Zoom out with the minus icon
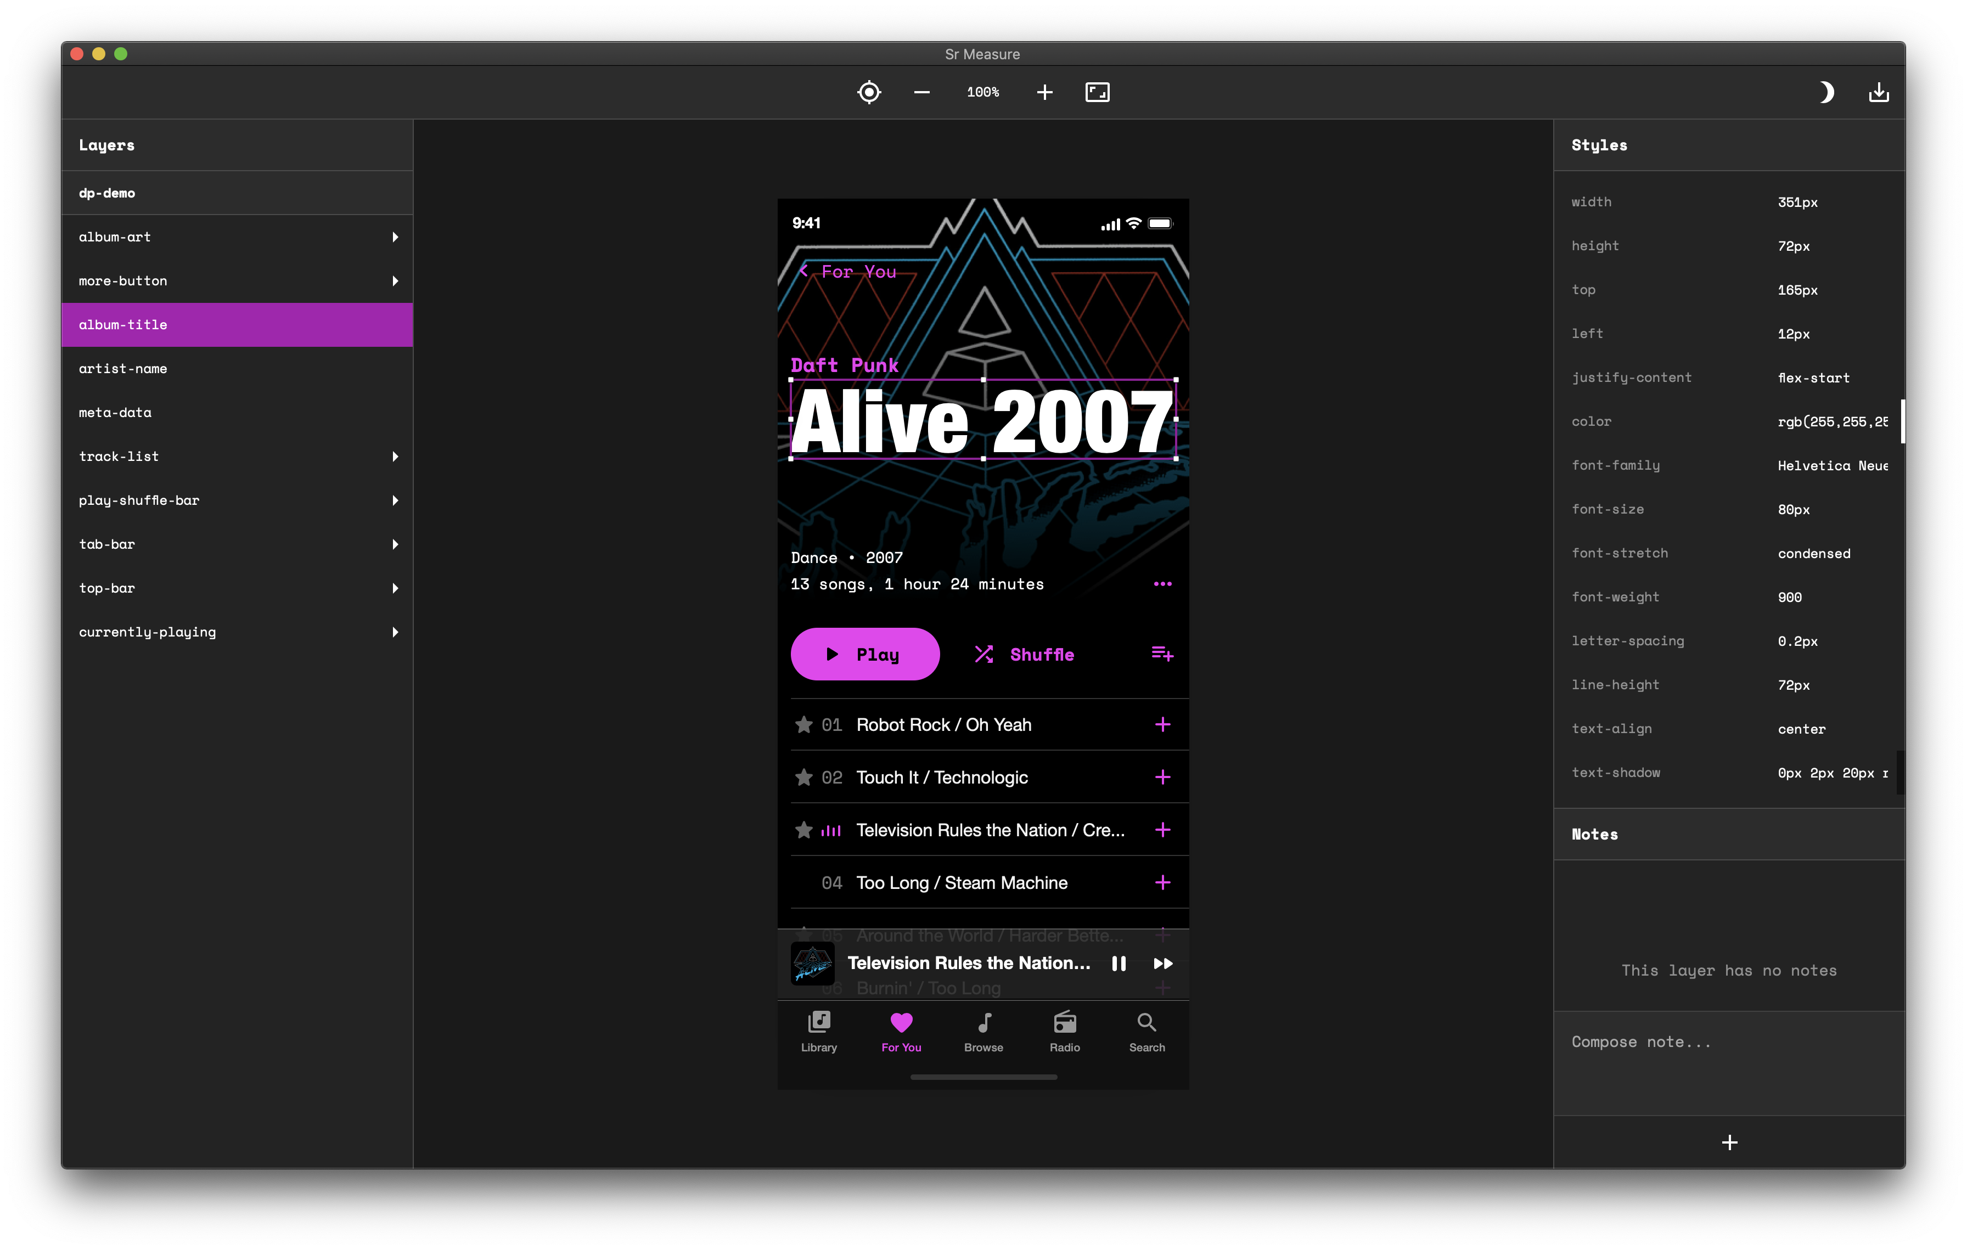The width and height of the screenshot is (1967, 1250). click(921, 92)
